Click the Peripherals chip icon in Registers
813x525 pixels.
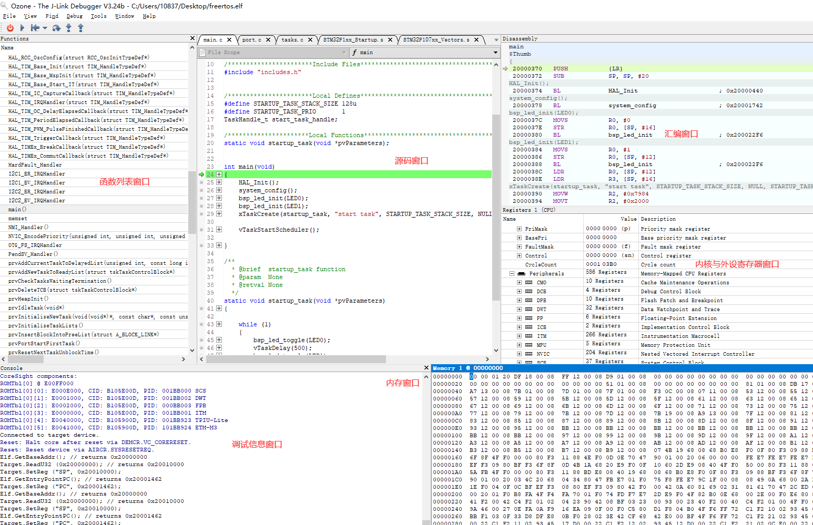point(521,274)
